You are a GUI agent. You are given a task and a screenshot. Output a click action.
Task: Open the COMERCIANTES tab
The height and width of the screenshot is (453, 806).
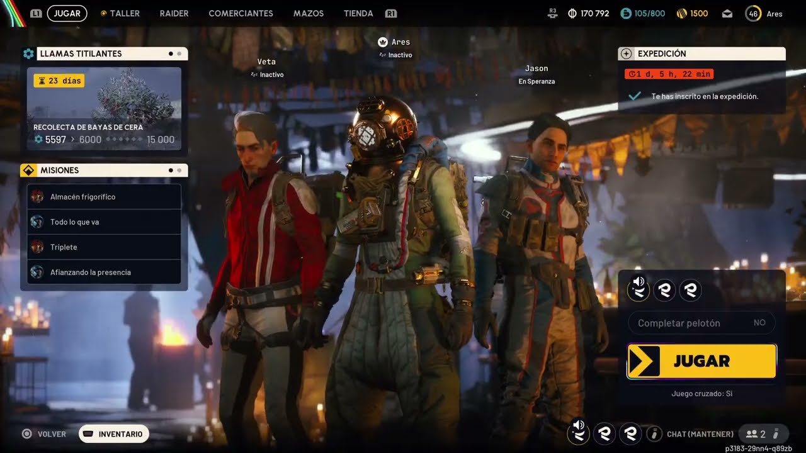(241, 13)
